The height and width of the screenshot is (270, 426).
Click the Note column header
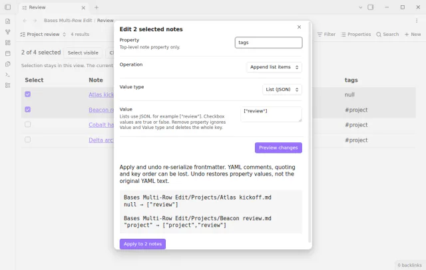96,80
